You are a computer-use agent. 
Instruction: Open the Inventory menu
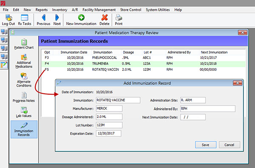(59, 10)
